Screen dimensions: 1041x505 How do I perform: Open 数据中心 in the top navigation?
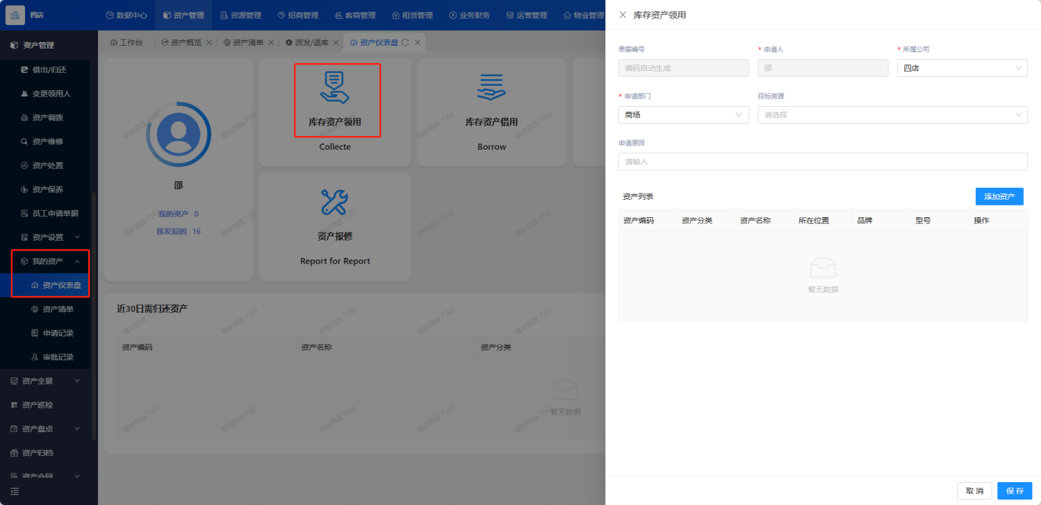tap(126, 15)
